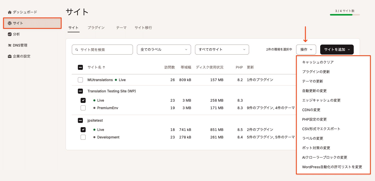The width and height of the screenshot is (375, 181).
Task: Open the すべてのサイト filter dropdown
Action: point(222,50)
